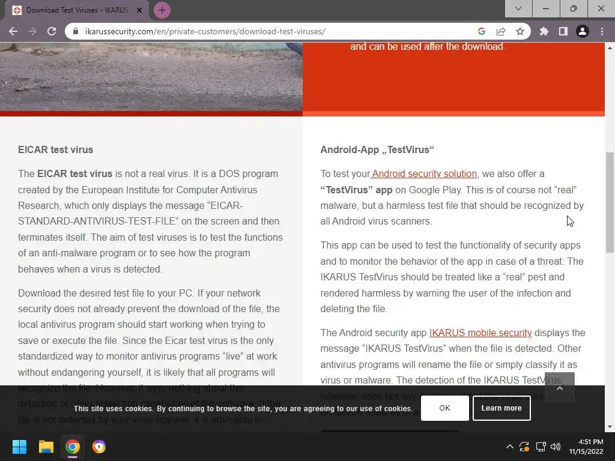Click Learn more about cookies
615x461 pixels.
click(x=501, y=408)
